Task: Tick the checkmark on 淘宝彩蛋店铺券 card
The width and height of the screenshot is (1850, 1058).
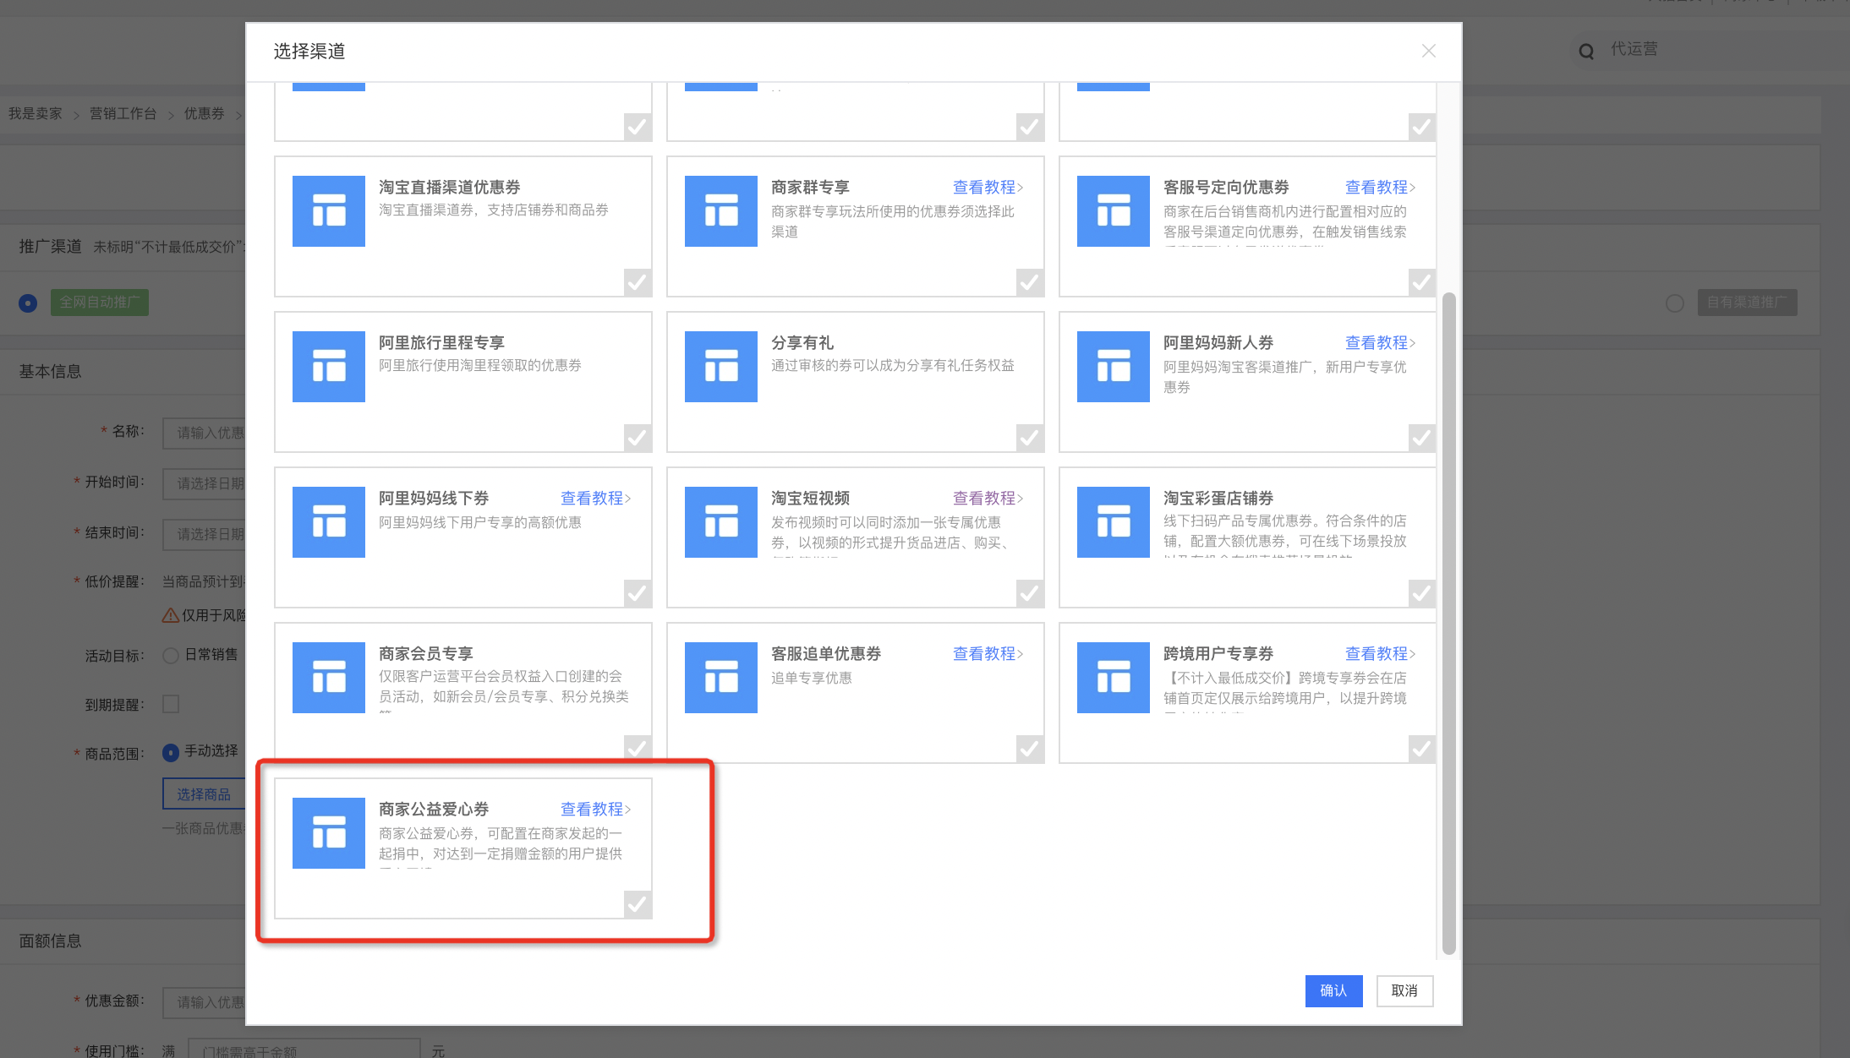Action: (x=1422, y=593)
